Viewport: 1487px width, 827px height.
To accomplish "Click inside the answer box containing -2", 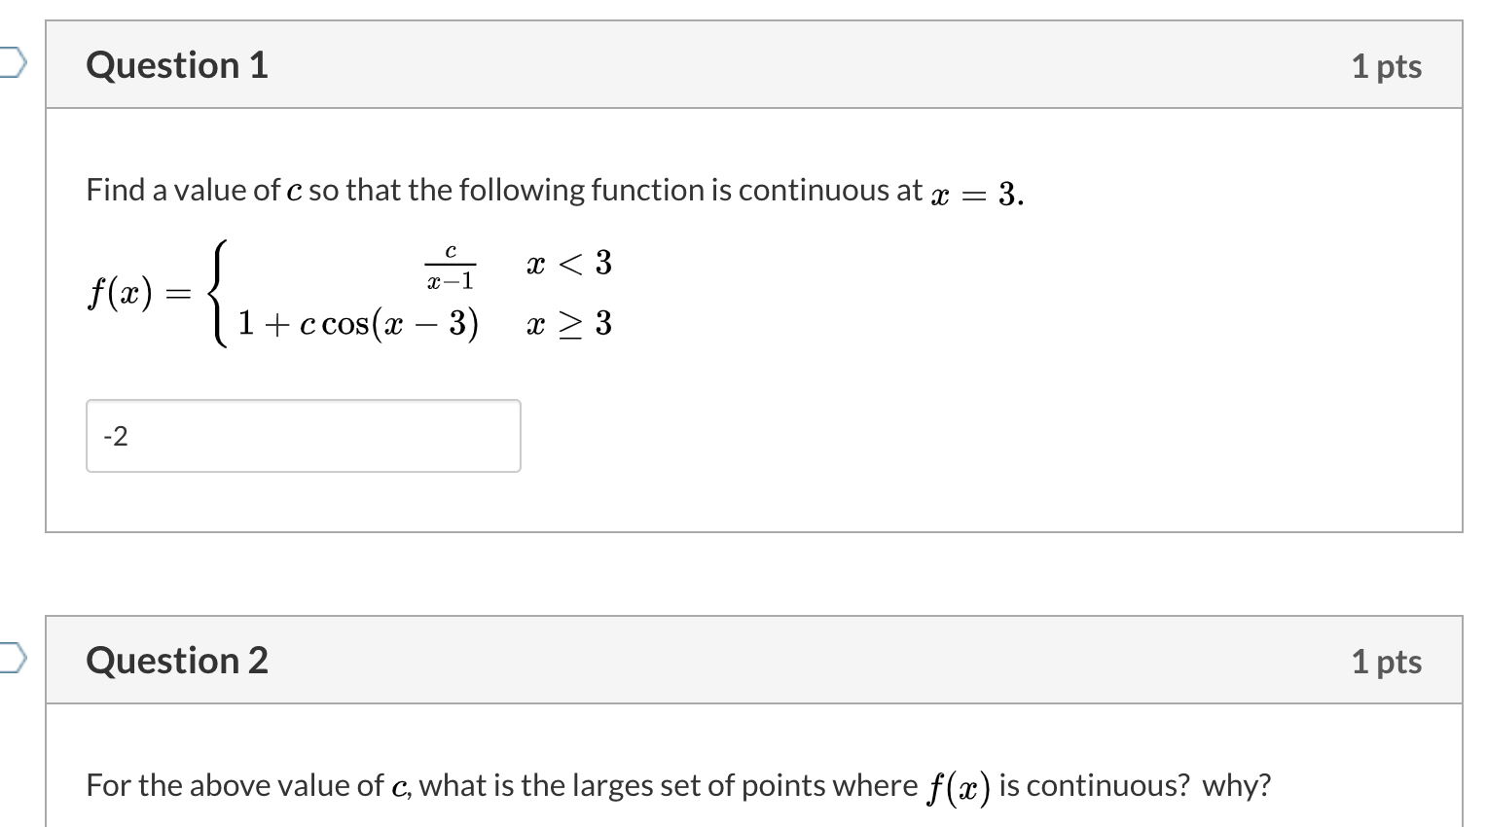I will 302,435.
